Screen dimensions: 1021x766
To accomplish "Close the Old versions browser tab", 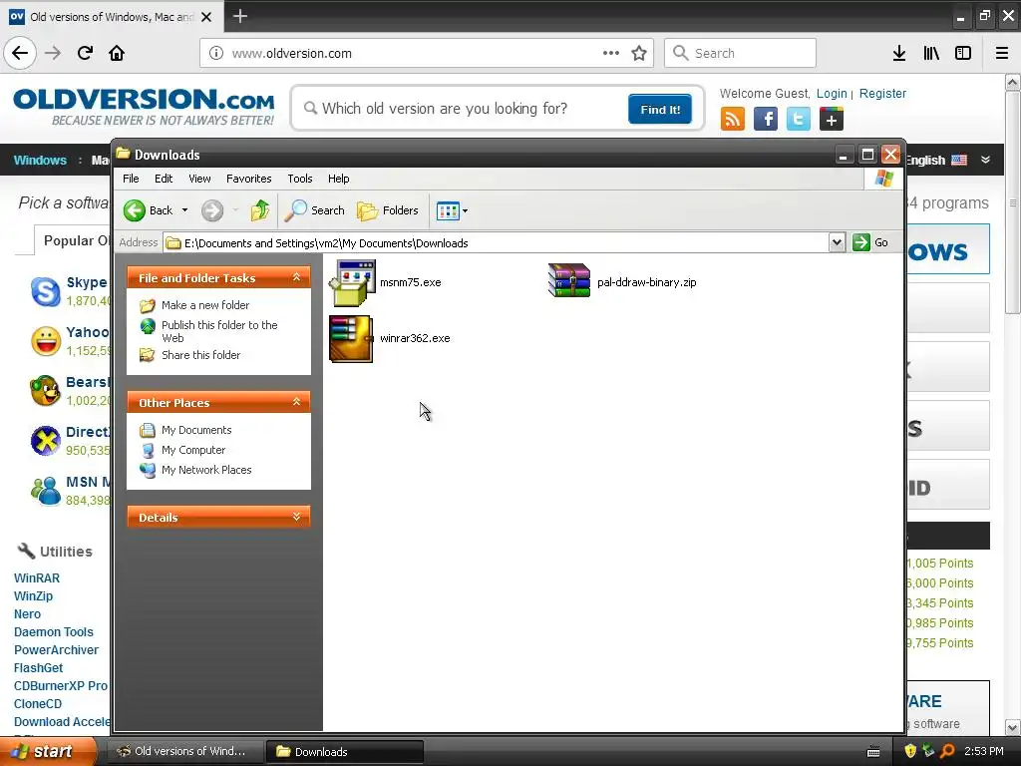I will [x=206, y=17].
